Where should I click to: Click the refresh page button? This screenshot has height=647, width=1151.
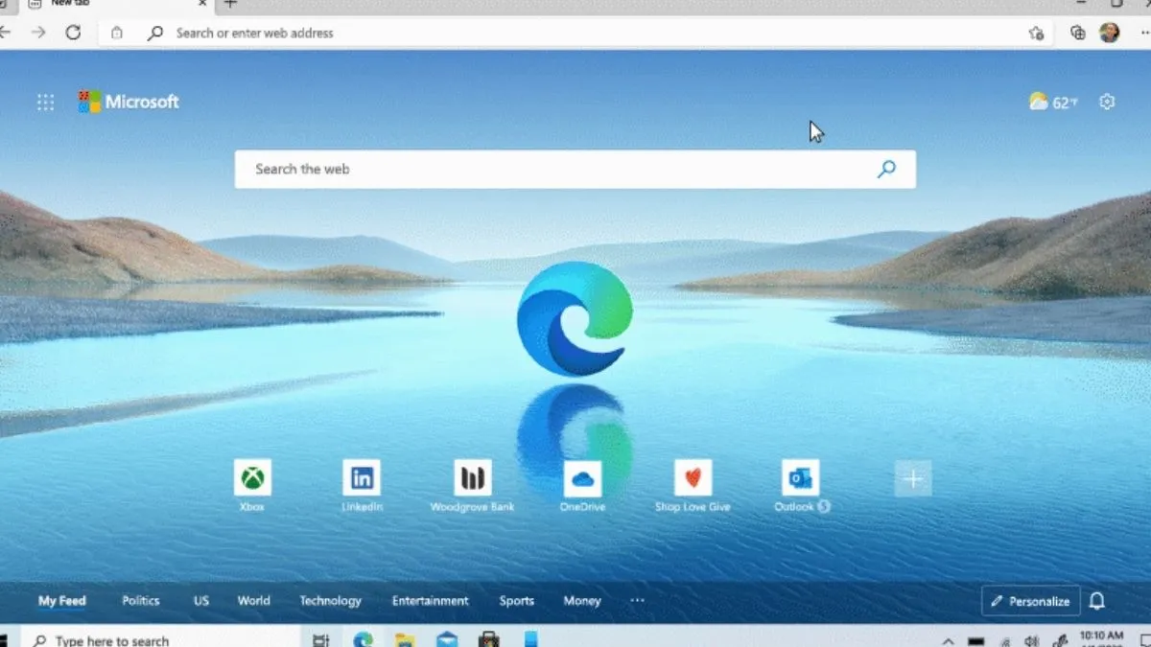point(73,33)
